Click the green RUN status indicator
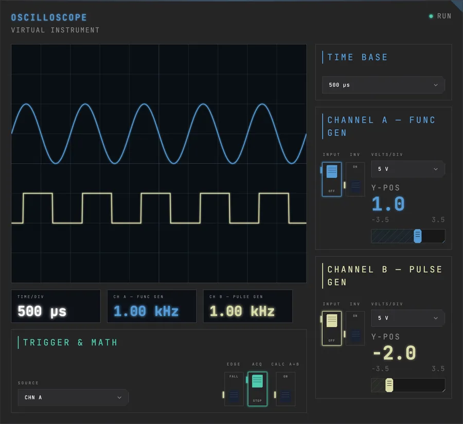 [x=431, y=16]
